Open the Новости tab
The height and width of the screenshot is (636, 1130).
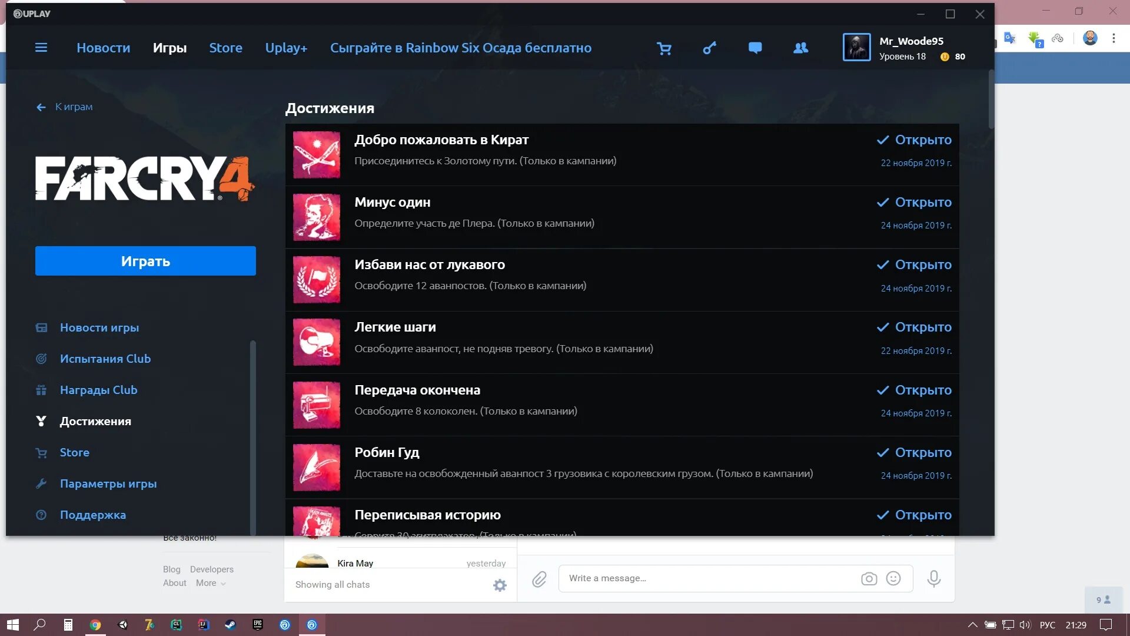click(x=104, y=48)
